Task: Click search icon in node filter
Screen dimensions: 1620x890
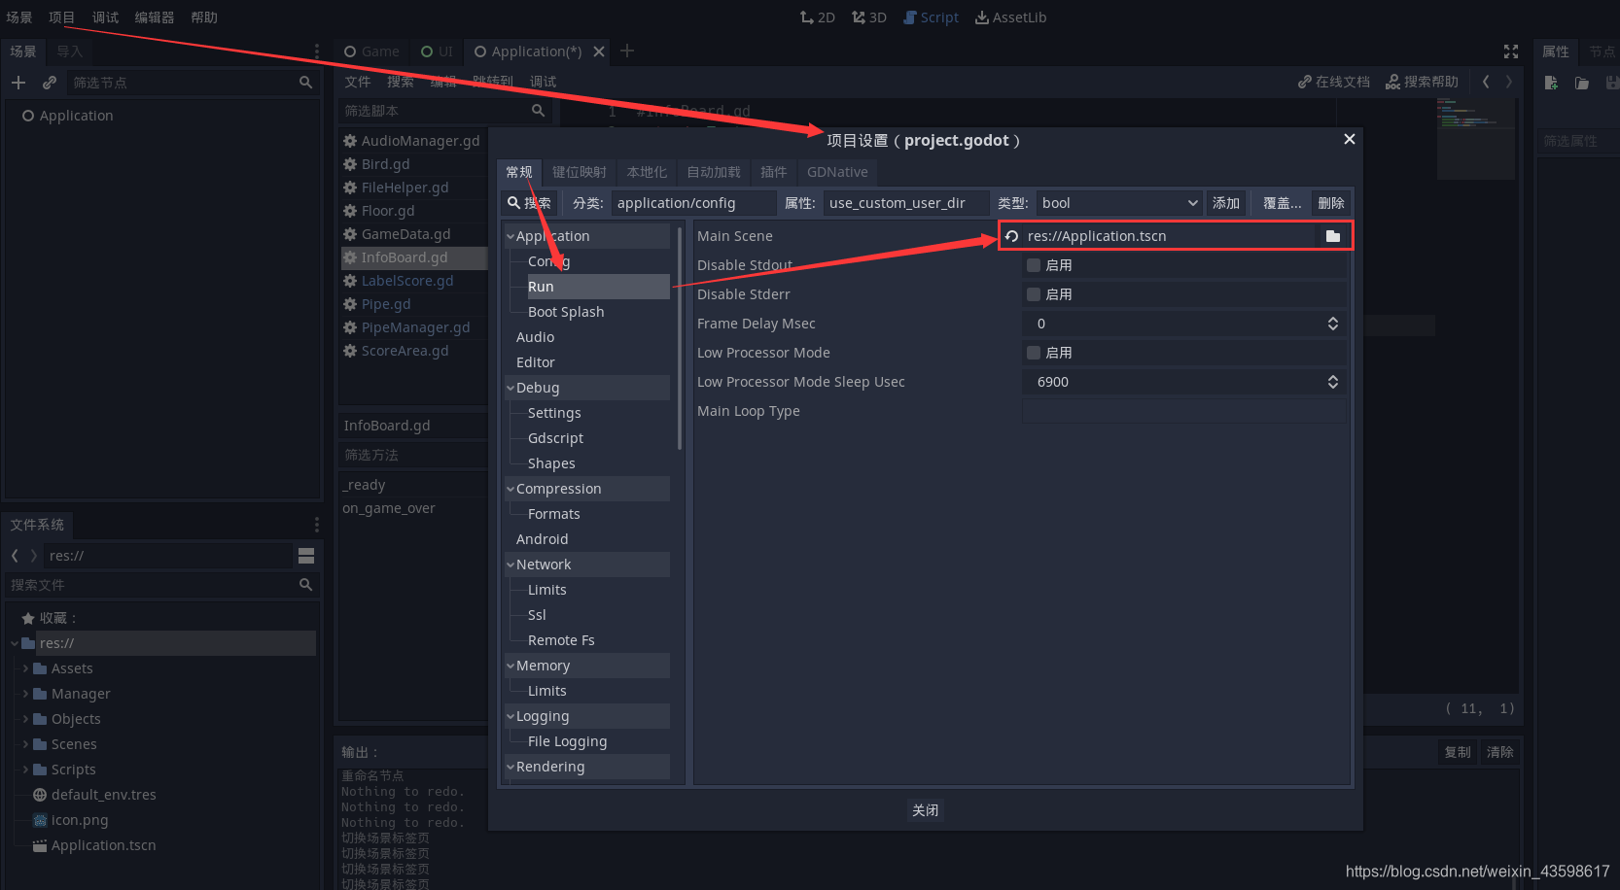Action: point(305,83)
